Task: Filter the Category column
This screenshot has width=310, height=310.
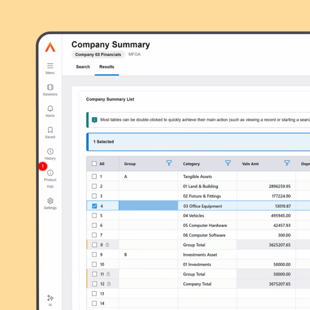Action: point(228,163)
